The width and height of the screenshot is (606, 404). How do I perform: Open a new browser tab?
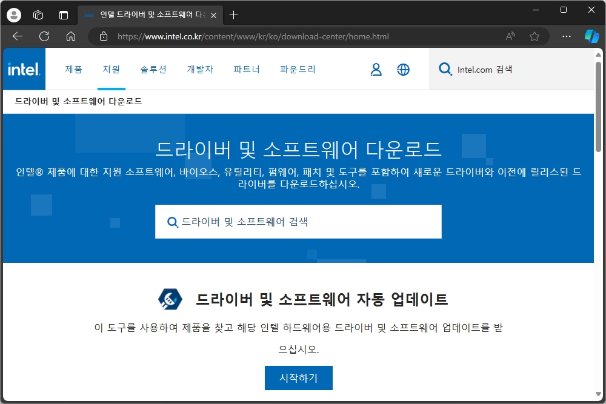233,15
